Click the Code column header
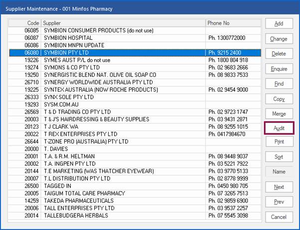Screen dimensions: 300x230 [x=25, y=23]
